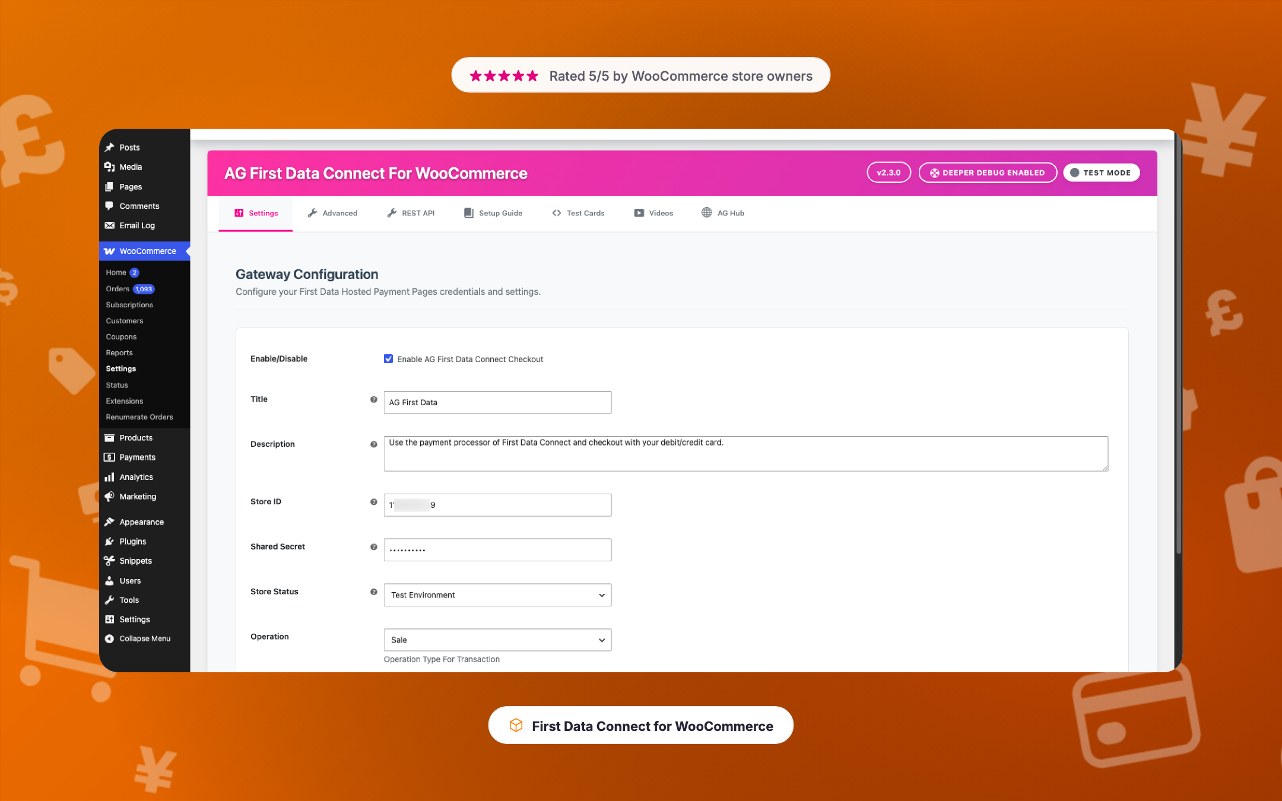The image size is (1282, 801).
Task: Open the Customers submenu link
Action: tap(125, 321)
